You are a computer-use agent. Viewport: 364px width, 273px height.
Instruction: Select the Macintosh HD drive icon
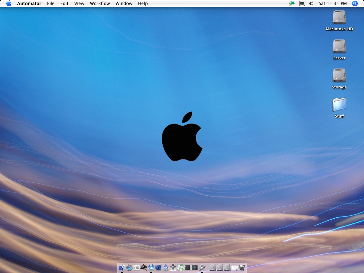coord(339,17)
